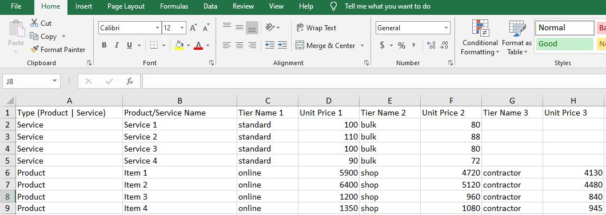The height and width of the screenshot is (215, 606).
Task: Switch to the Review tab
Action: (x=243, y=6)
